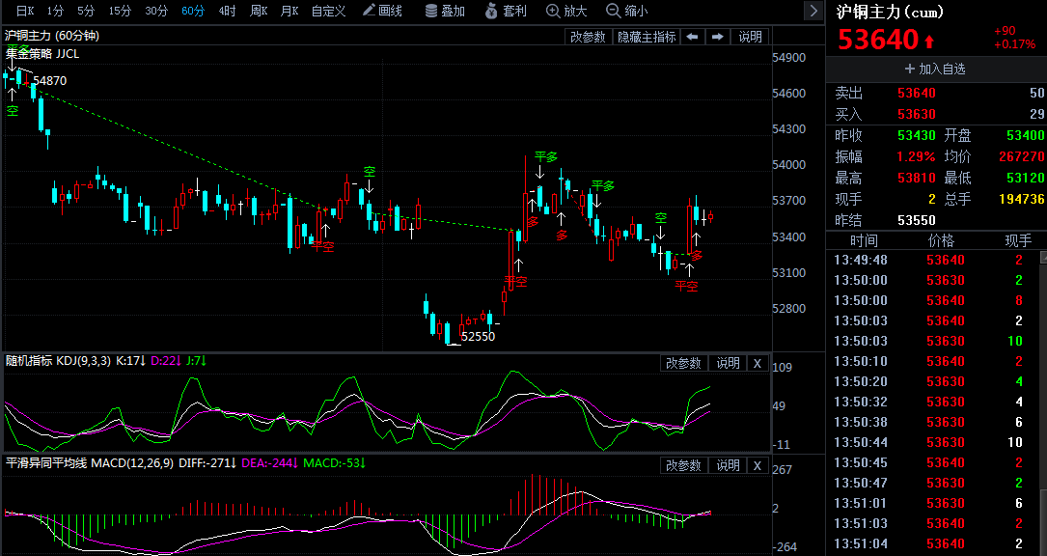Switch to next main indicator with right arrow
This screenshot has height=556, width=1047.
(x=718, y=37)
